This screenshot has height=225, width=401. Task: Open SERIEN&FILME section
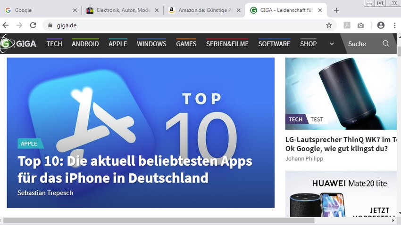[x=227, y=44]
